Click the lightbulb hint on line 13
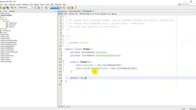 click(61, 55)
